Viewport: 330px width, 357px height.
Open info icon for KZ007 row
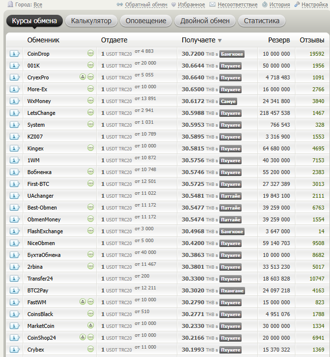pyautogui.click(x=15, y=137)
